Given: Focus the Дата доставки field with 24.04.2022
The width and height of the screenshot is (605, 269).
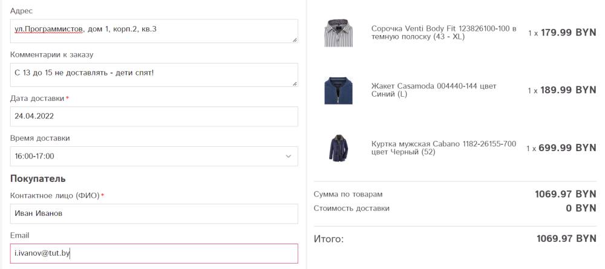Looking at the screenshot, I should (154, 117).
